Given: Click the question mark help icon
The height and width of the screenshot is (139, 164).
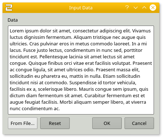Looking at the screenshot, I should pos(127,8).
